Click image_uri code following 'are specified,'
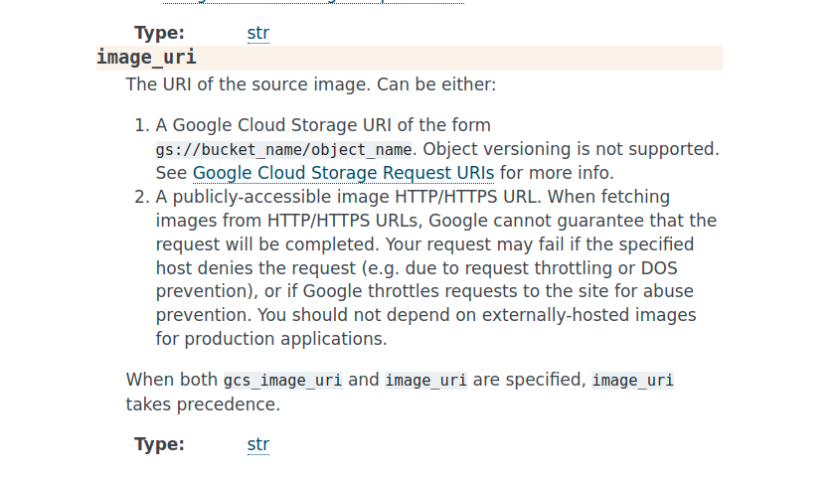This screenshot has width=840, height=482. tap(632, 381)
